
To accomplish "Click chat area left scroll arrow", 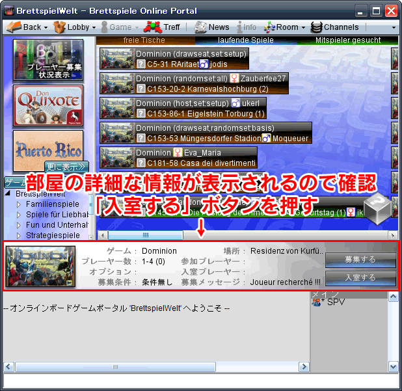I will [8, 367].
